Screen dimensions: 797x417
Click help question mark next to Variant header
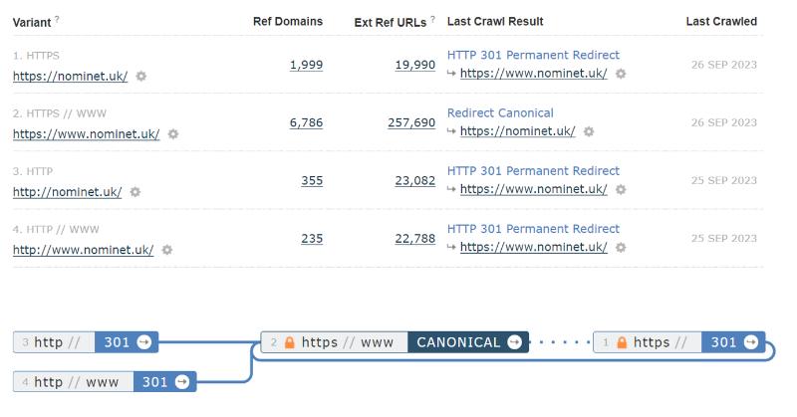[57, 19]
